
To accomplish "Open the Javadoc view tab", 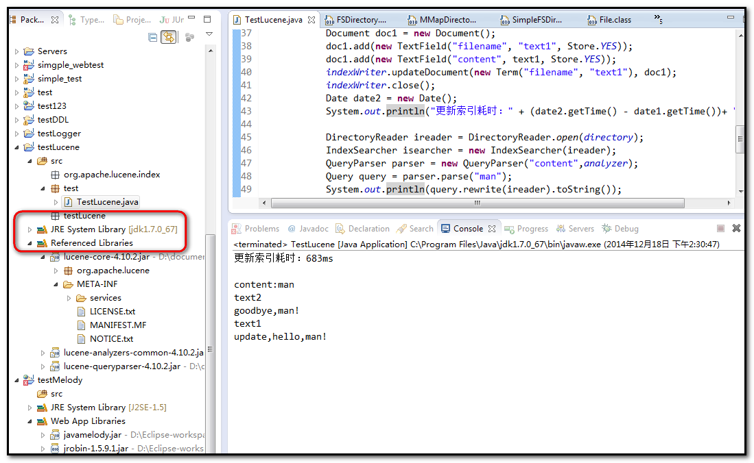I will click(x=308, y=229).
